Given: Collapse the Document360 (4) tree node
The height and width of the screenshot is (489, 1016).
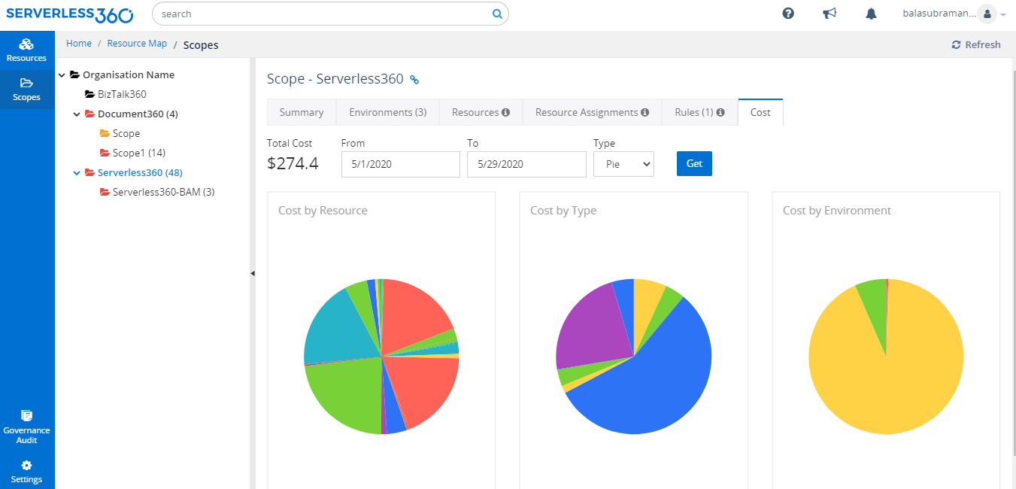Looking at the screenshot, I should [77, 114].
